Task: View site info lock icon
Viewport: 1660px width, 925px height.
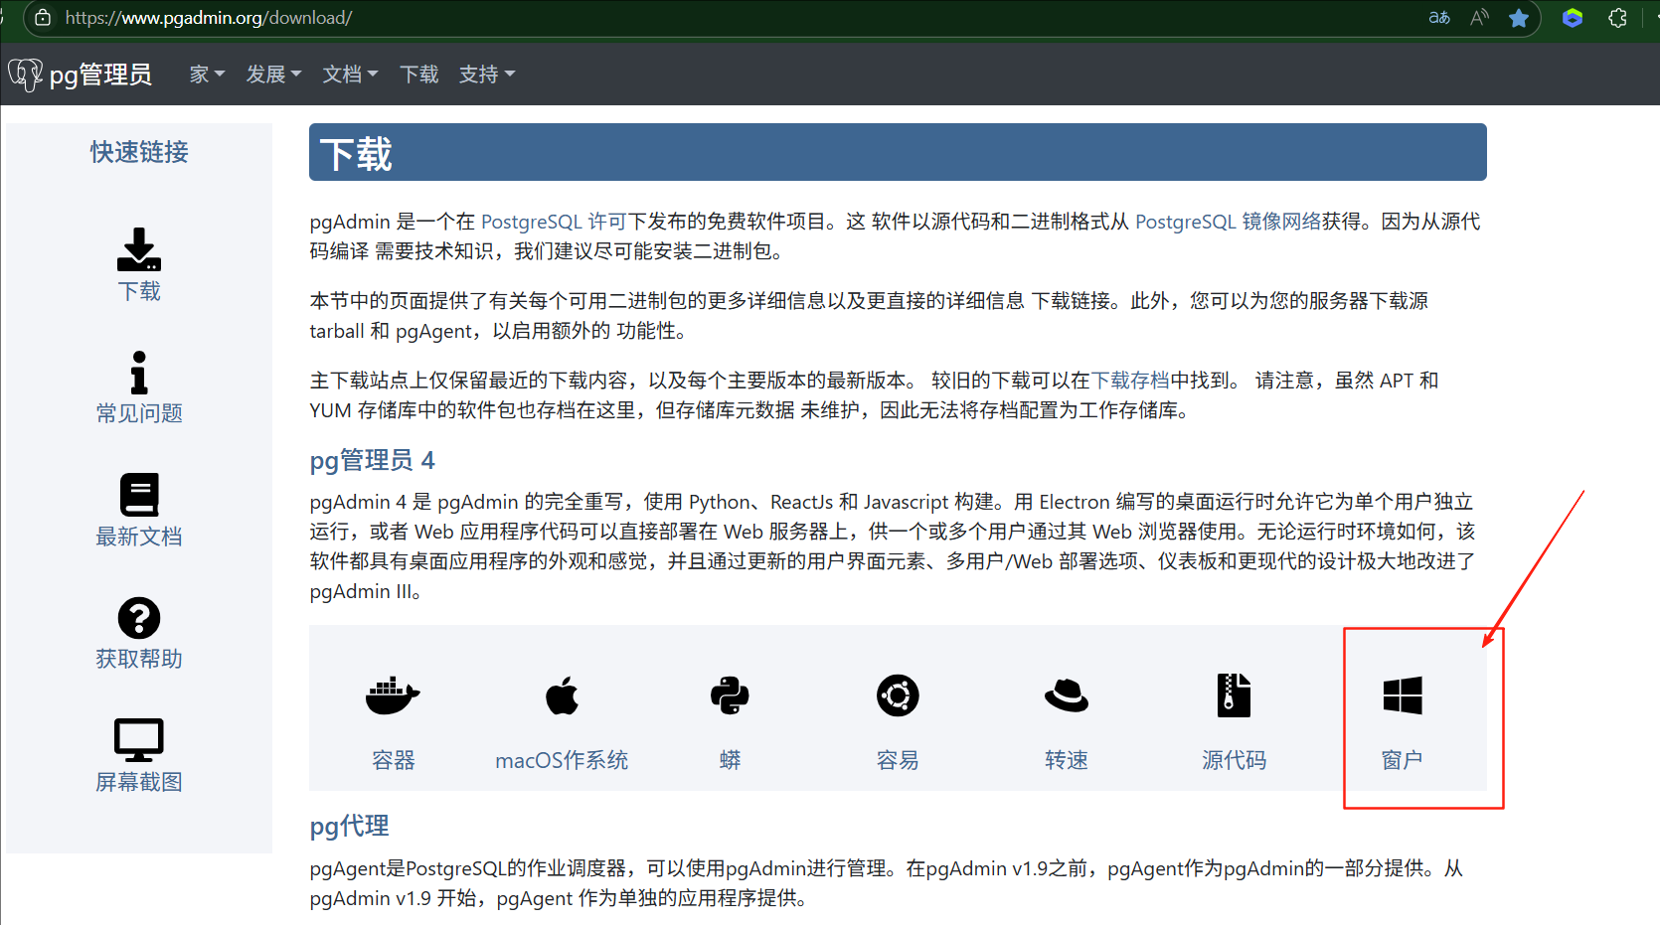Action: click(x=43, y=18)
